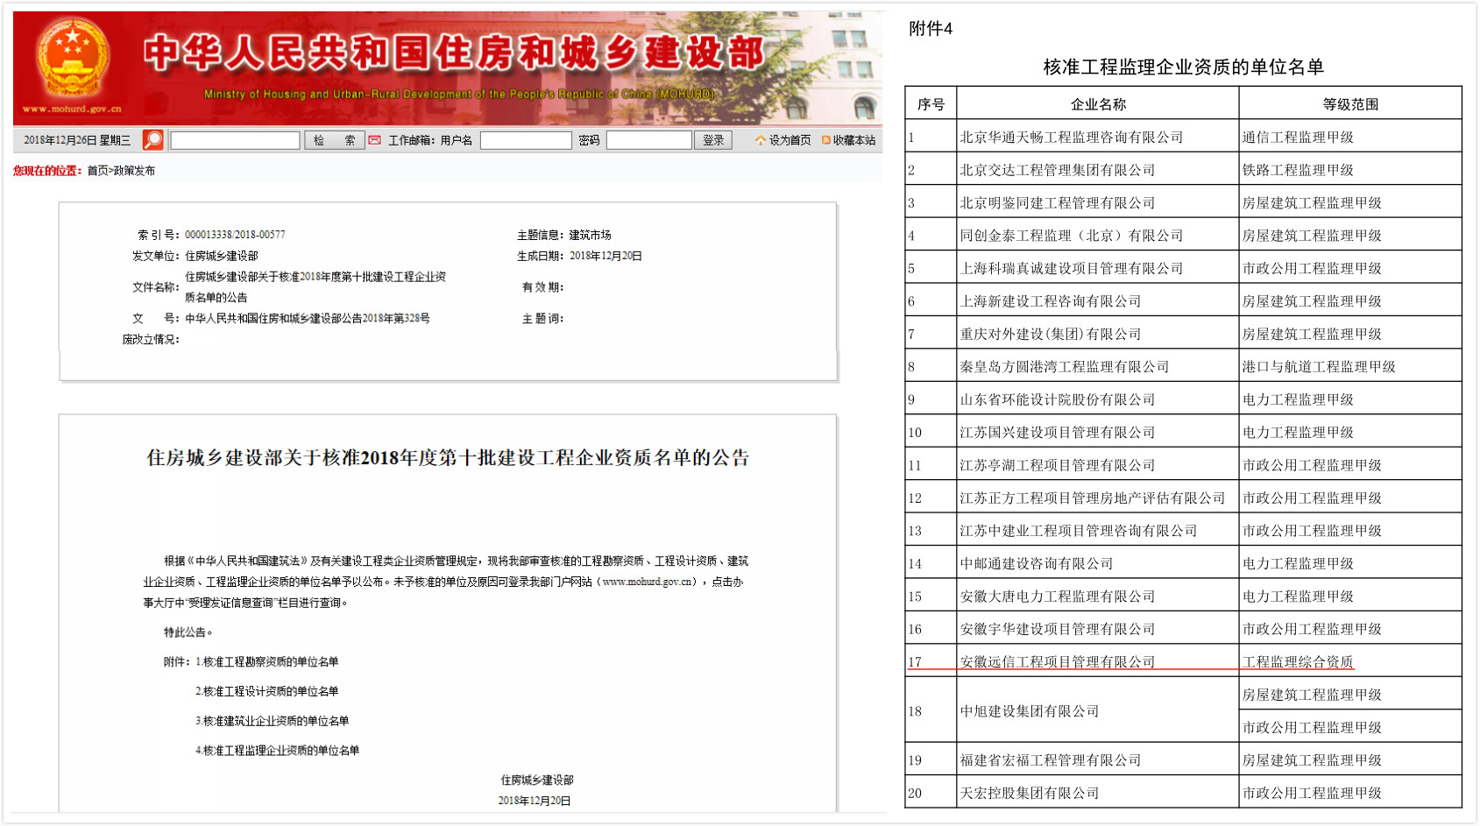Click the 密码 password input field
This screenshot has height=826, width=1480.
648,140
